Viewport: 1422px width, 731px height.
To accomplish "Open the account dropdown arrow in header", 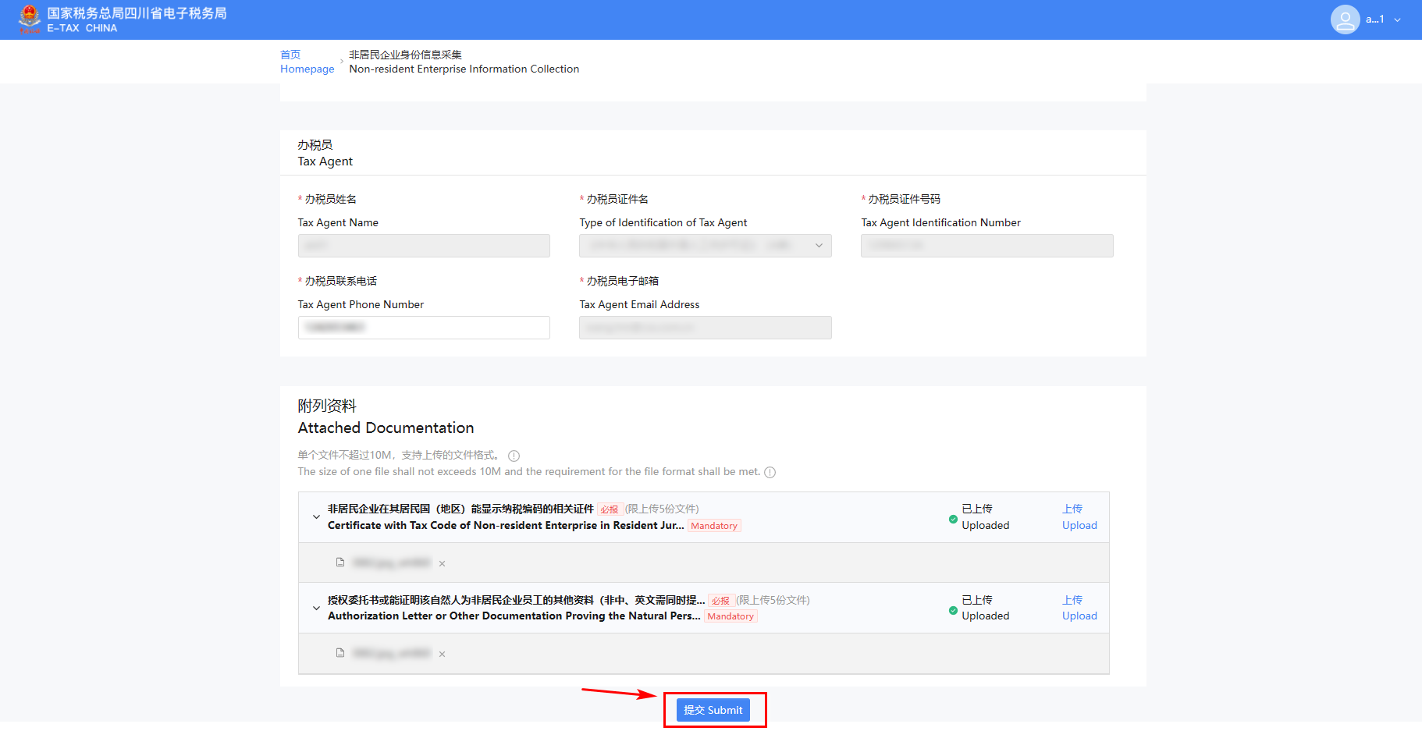I will (1397, 20).
